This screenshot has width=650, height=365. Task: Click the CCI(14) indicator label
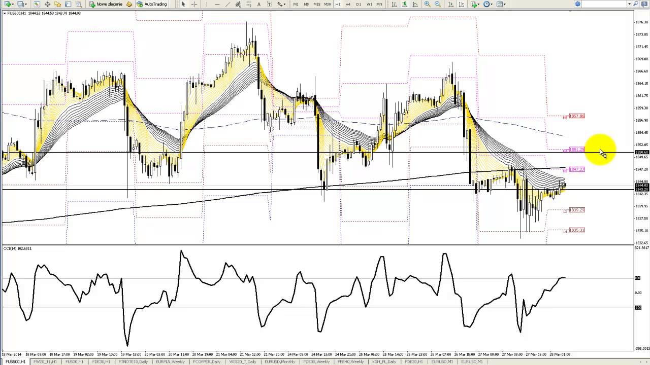pyautogui.click(x=18, y=248)
